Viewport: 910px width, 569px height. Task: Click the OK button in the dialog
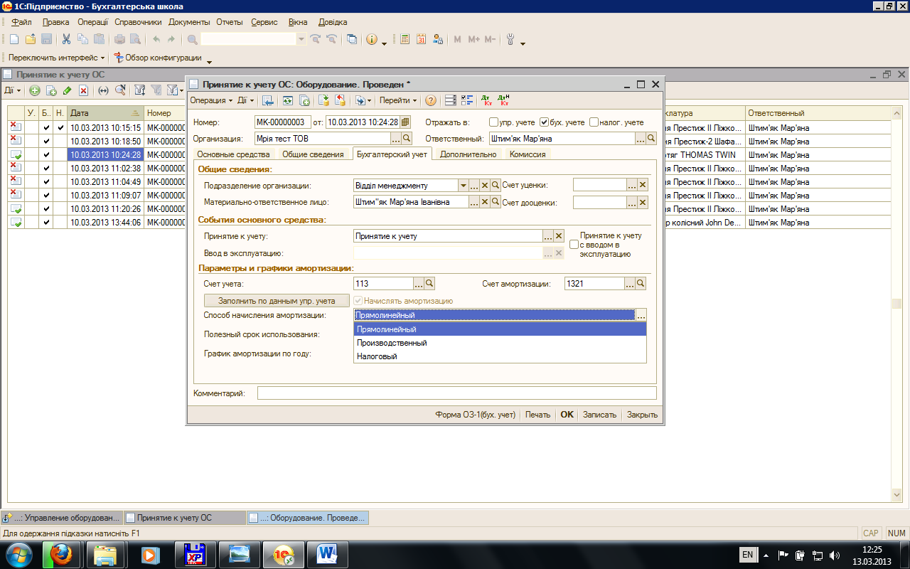pyautogui.click(x=567, y=415)
